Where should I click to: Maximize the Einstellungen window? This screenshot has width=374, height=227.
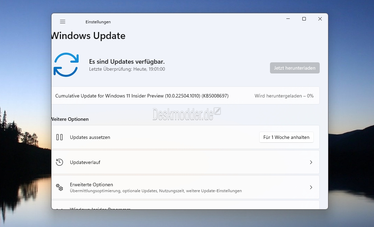pos(304,19)
